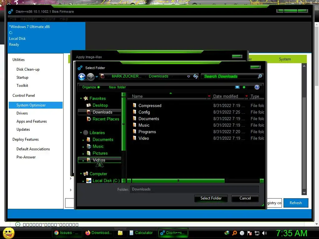Expand the address bar history dropdown
The height and width of the screenshot is (239, 319).
[188, 77]
